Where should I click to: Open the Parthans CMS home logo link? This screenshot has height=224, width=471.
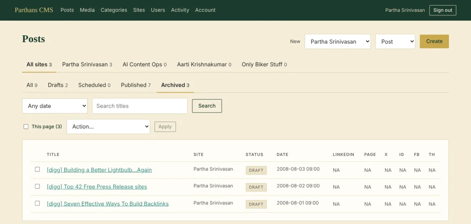(x=34, y=10)
